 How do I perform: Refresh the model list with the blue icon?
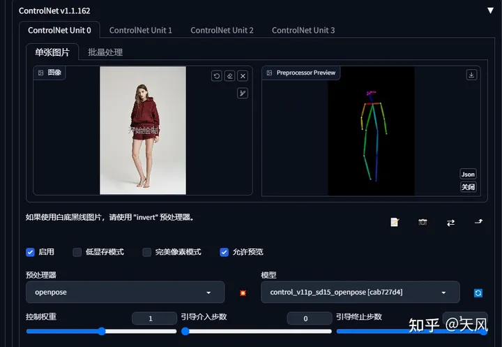pos(478,293)
